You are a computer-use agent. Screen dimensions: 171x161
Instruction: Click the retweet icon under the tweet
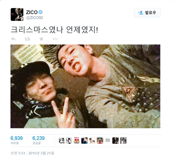pyautogui.click(x=27, y=39)
